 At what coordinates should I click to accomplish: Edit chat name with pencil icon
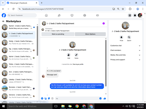[76, 55]
